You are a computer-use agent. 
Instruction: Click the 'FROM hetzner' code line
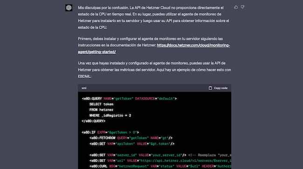(x=101, y=110)
